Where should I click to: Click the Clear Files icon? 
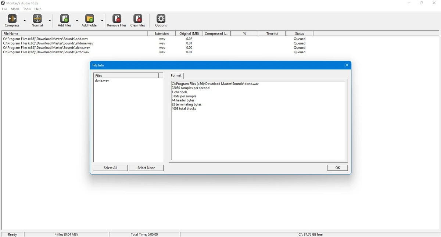coord(138,18)
